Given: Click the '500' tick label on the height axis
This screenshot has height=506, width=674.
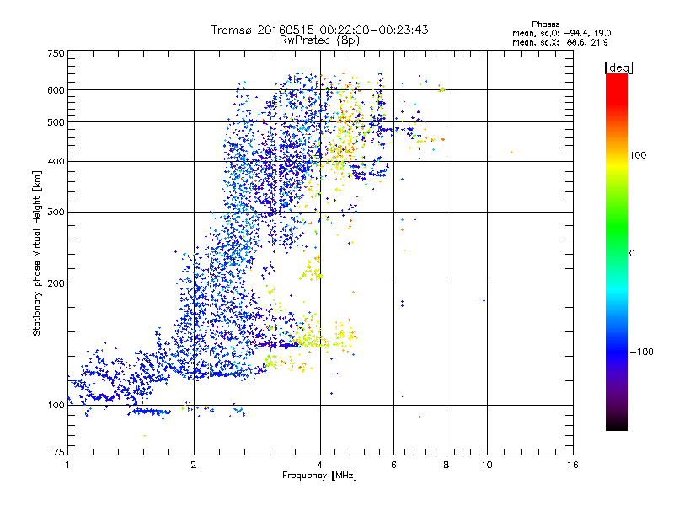Looking at the screenshot, I should click(56, 122).
